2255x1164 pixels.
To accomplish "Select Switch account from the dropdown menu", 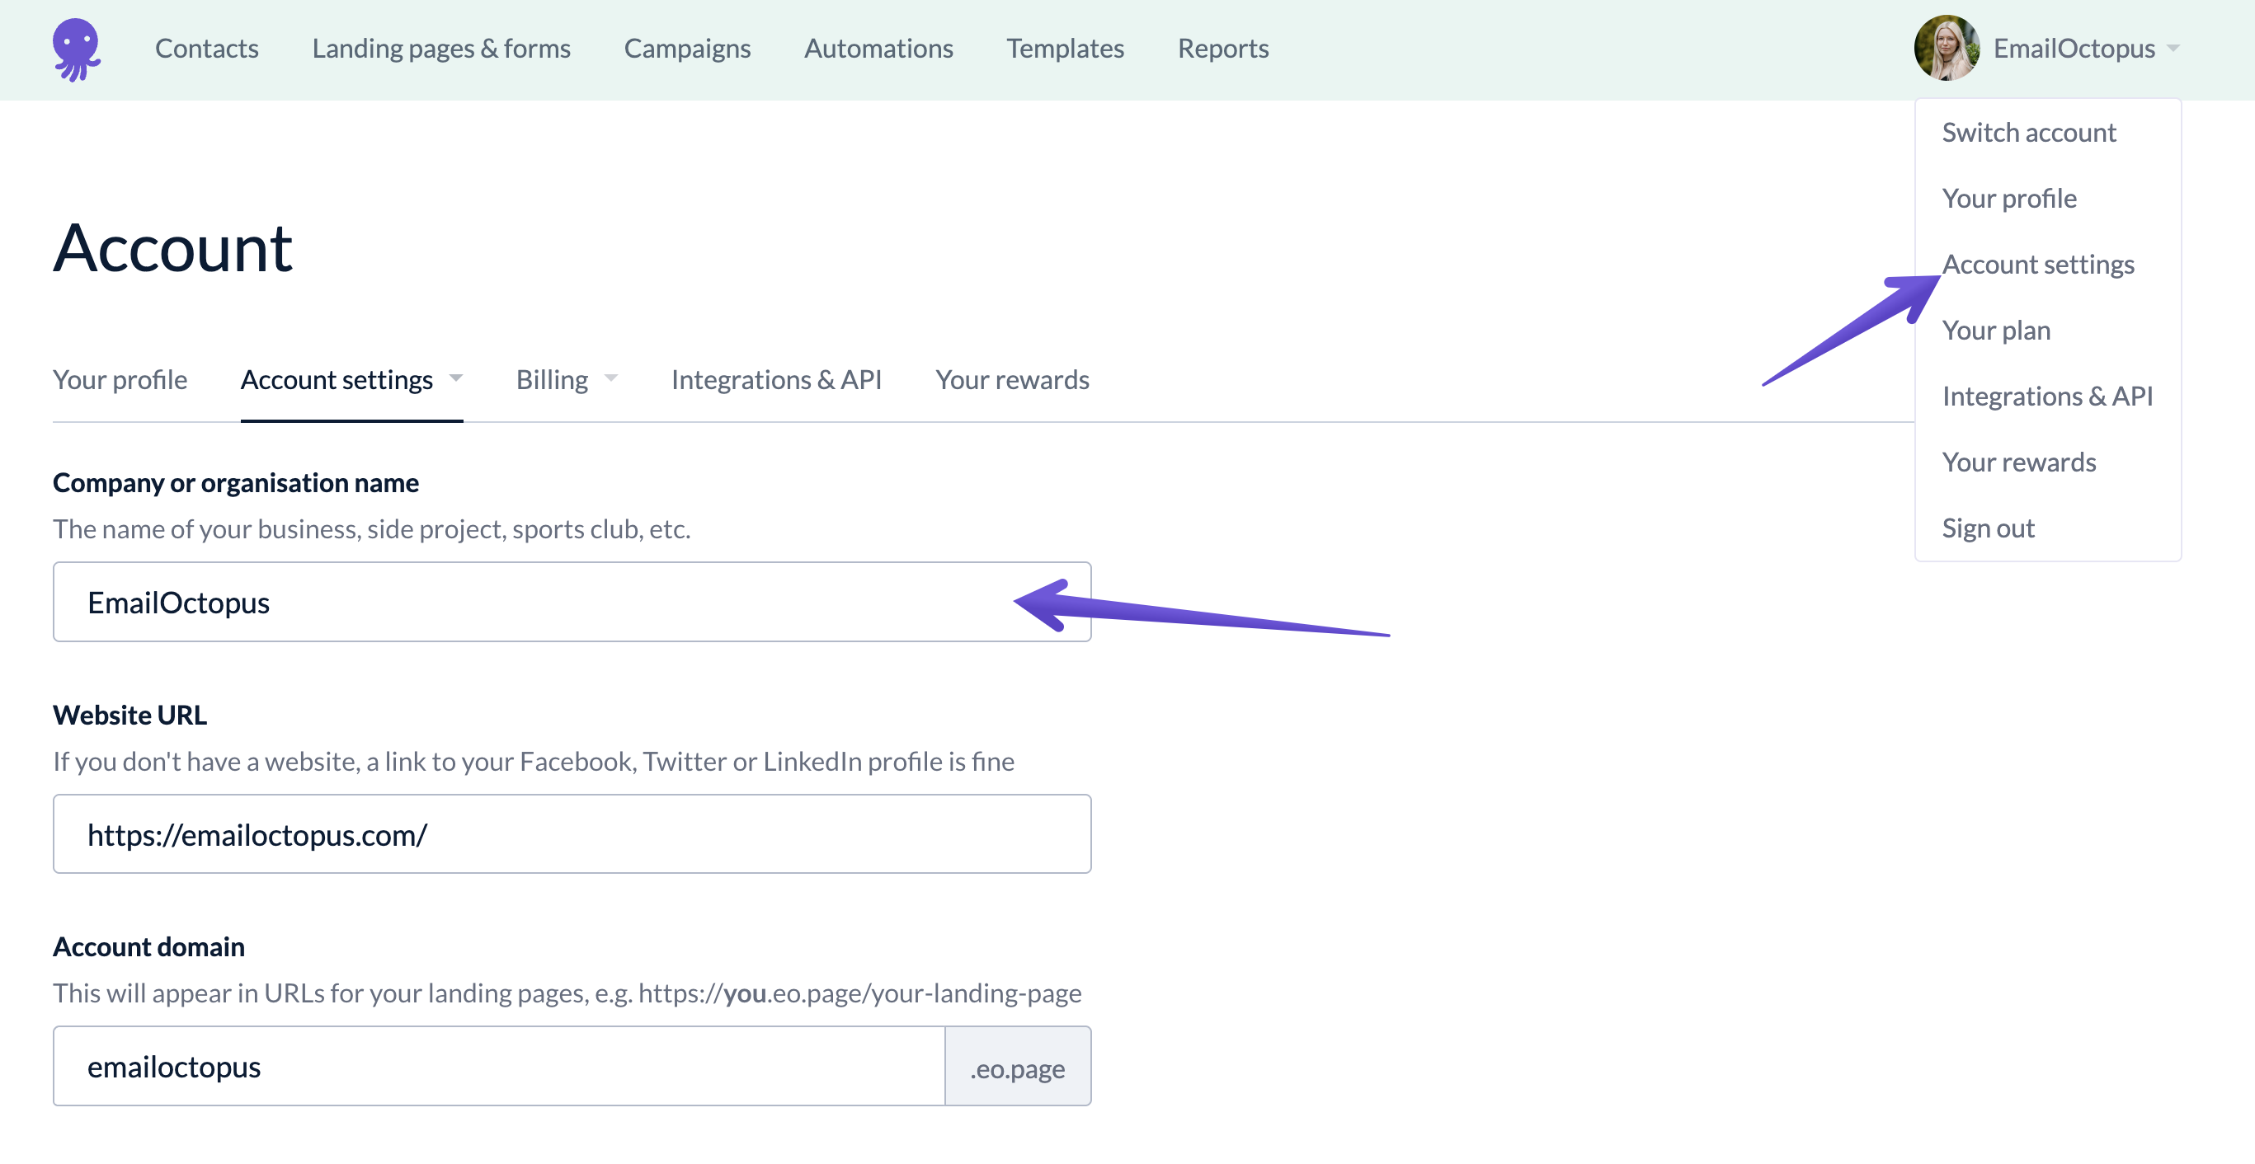I will coord(2028,132).
